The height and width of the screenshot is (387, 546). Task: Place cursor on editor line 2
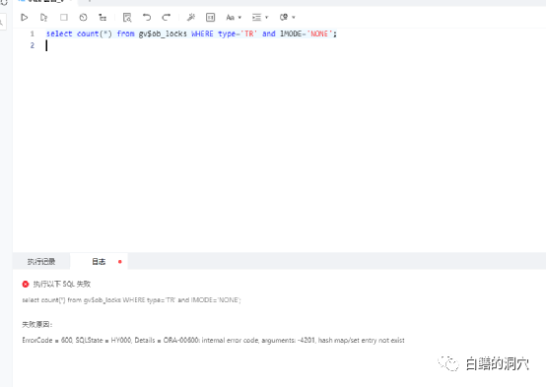click(279, 45)
